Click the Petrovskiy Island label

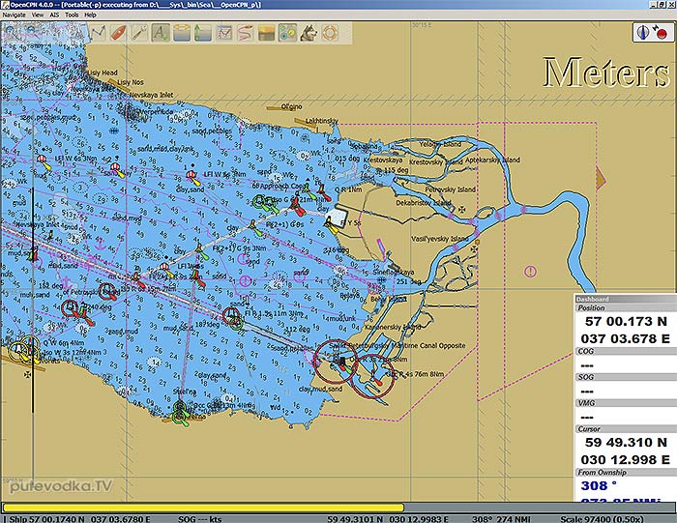click(451, 189)
